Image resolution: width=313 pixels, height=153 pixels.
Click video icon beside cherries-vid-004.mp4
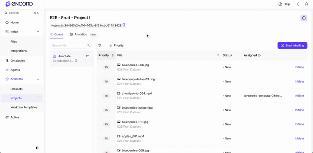(x=119, y=93)
